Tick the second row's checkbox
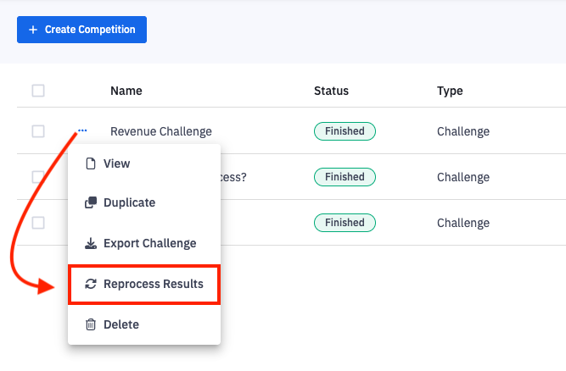Viewport: 566px width, 371px height. tap(38, 177)
